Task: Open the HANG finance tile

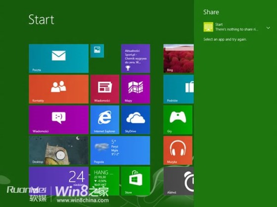Action: coord(105,181)
